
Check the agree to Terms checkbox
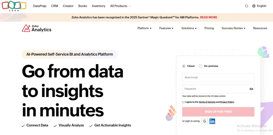click(183, 102)
